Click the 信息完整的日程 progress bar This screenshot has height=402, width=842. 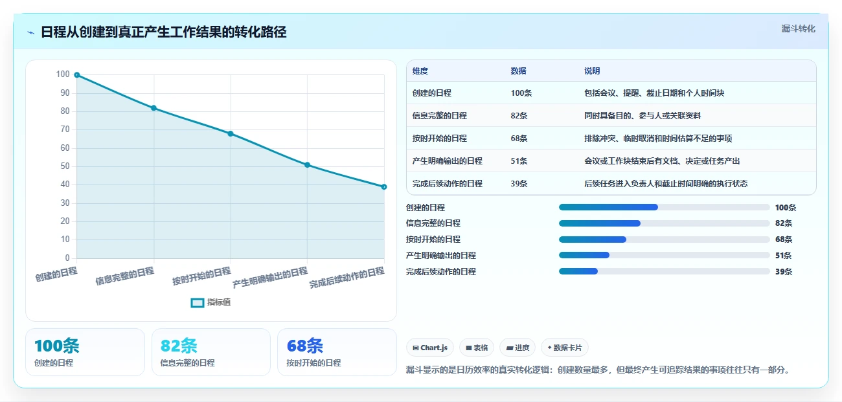pyautogui.click(x=664, y=223)
